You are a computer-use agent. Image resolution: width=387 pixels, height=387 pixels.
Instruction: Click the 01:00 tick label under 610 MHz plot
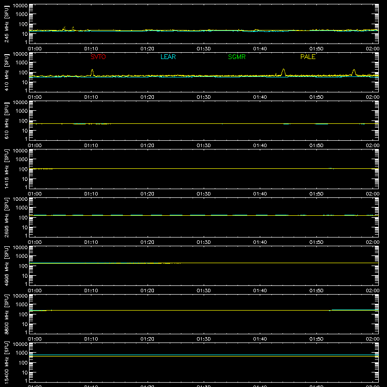[35, 146]
